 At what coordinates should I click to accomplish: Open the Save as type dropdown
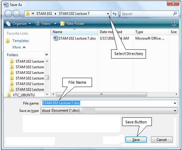[175, 111]
